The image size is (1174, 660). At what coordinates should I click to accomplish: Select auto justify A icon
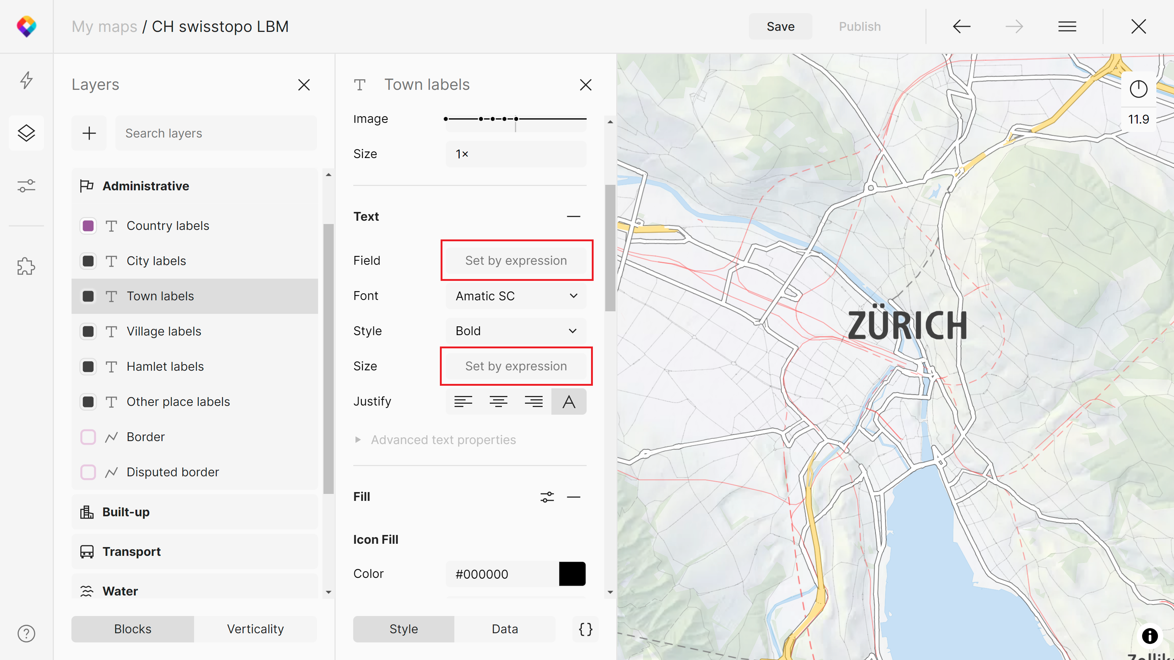[568, 401]
